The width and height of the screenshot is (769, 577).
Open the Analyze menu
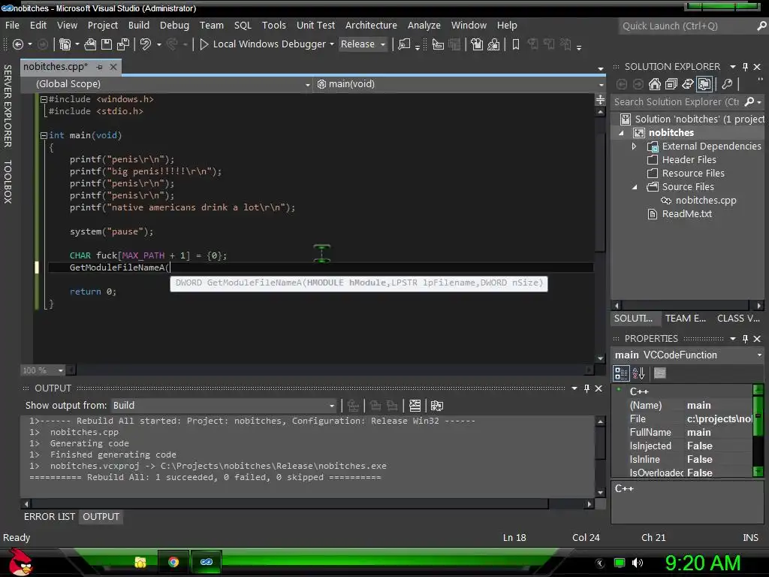click(424, 25)
